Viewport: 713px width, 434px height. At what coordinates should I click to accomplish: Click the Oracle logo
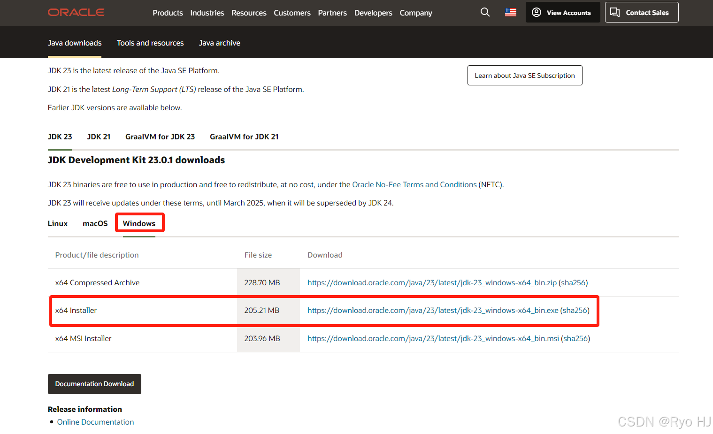76,12
